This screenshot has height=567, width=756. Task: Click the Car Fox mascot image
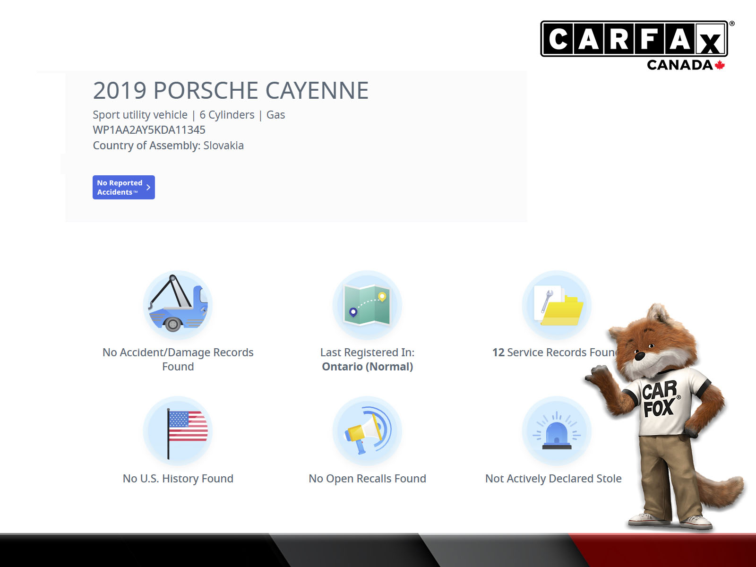pyautogui.click(x=664, y=416)
